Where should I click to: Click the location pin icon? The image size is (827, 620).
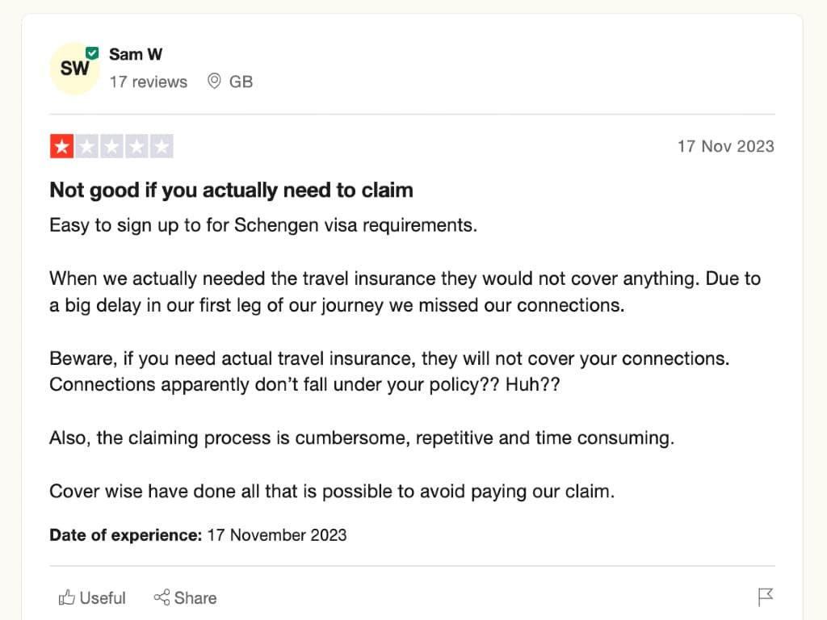(x=214, y=82)
